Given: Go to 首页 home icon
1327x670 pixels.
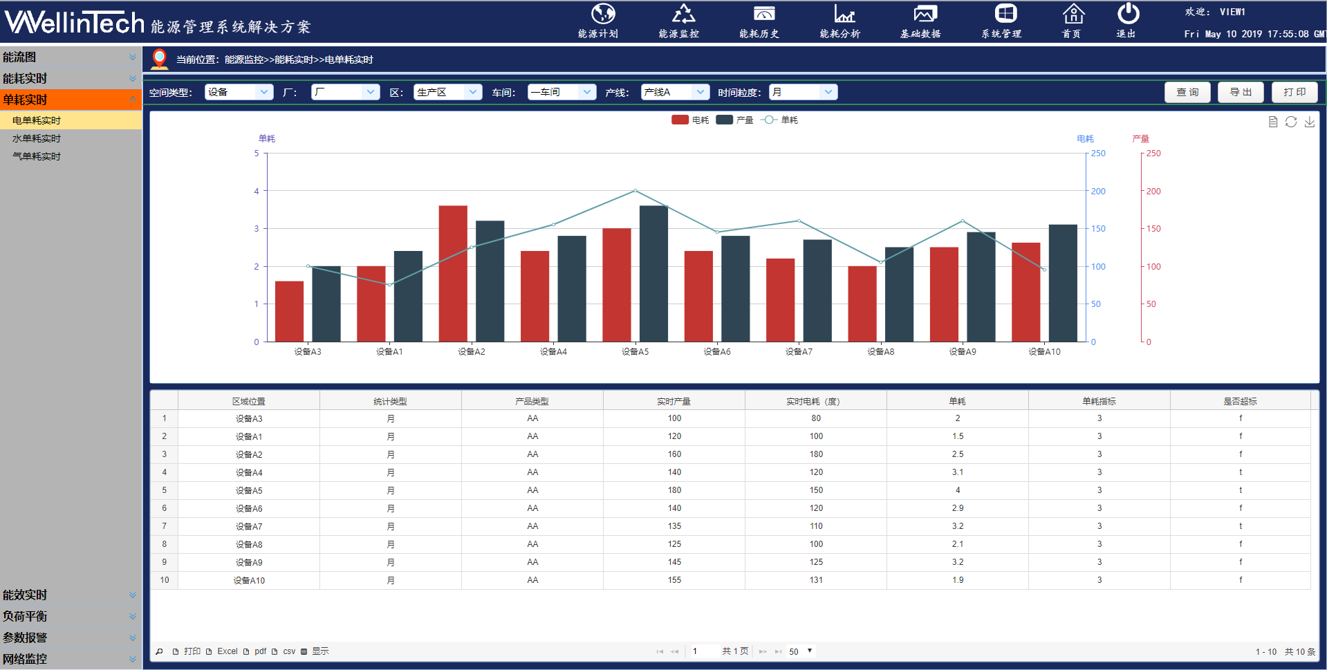Looking at the screenshot, I should click(1073, 14).
